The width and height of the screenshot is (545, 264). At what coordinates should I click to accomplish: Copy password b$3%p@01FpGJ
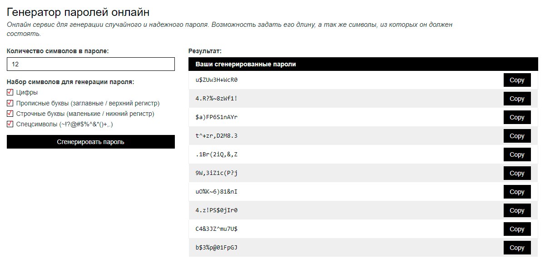click(517, 248)
